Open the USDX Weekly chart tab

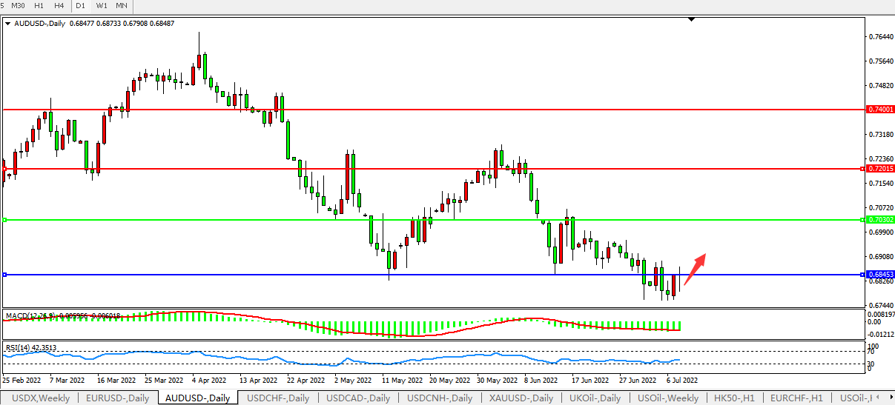click(x=41, y=398)
